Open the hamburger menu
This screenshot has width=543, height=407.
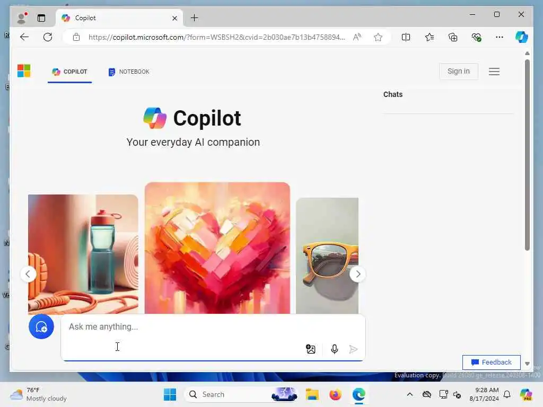coord(494,72)
